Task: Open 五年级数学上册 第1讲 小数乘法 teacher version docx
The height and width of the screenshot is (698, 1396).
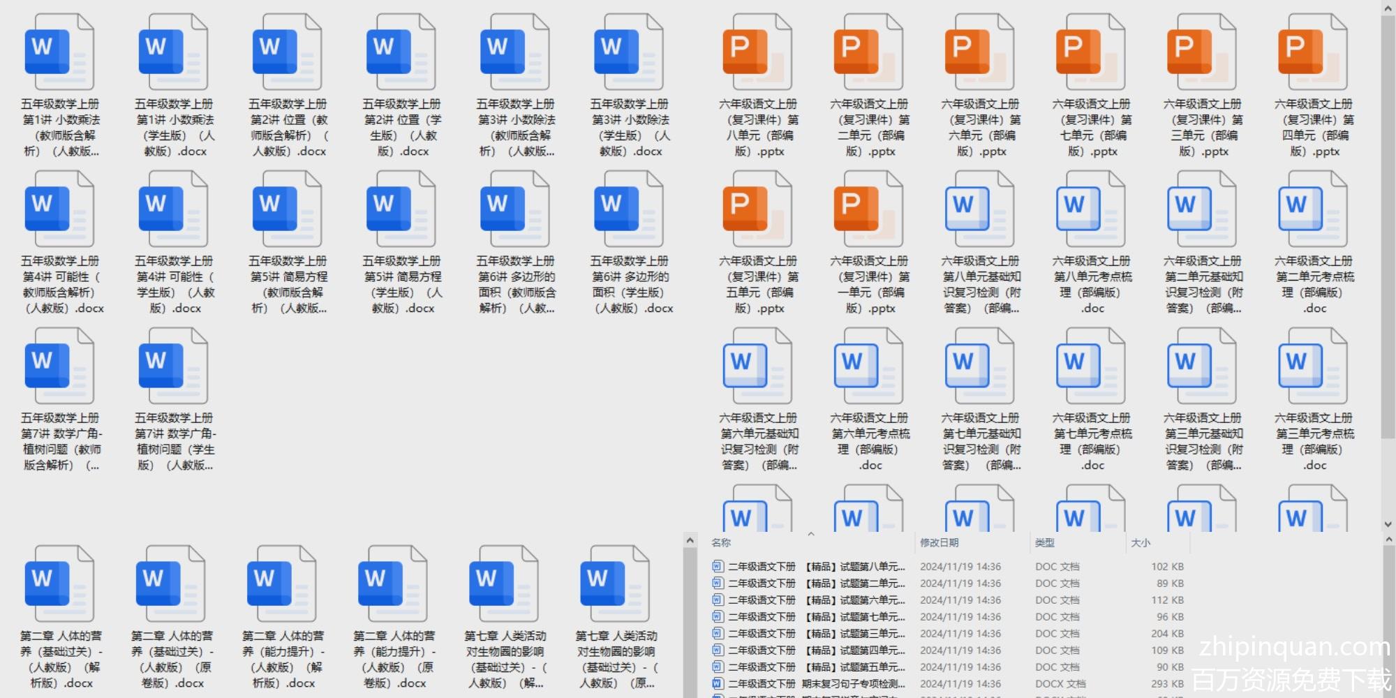Action: 59,53
